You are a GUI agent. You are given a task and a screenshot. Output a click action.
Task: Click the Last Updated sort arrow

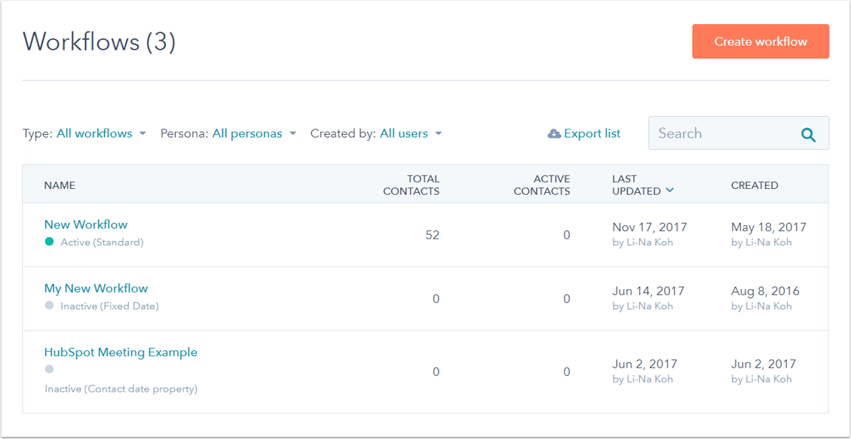point(669,191)
